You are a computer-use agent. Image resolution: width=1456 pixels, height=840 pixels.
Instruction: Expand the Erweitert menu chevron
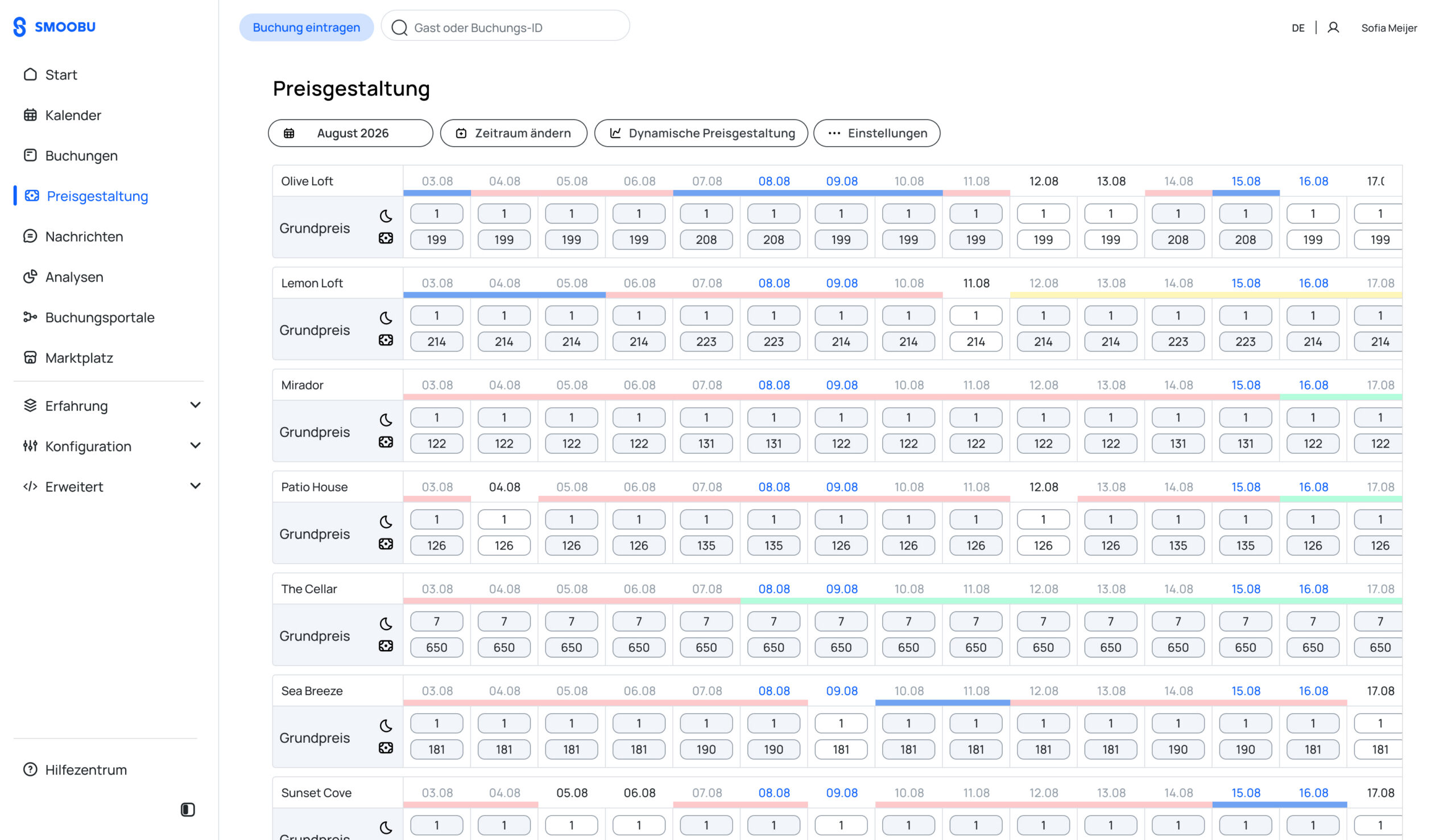[x=196, y=486]
